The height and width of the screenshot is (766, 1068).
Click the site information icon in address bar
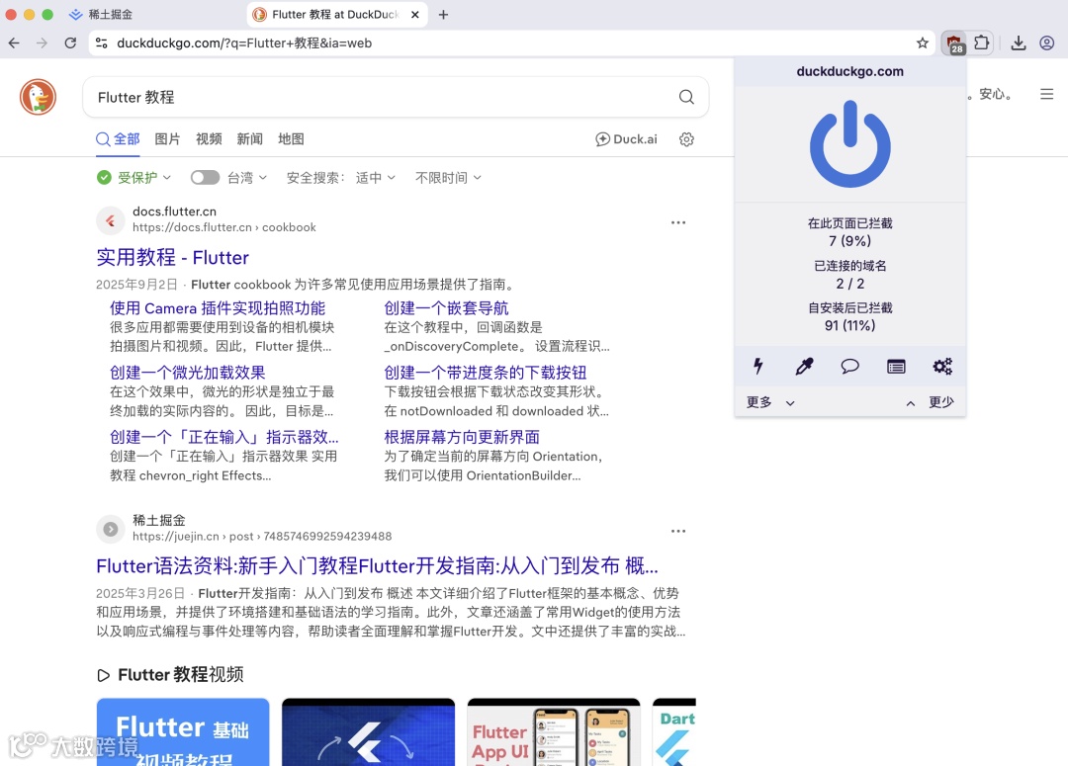click(102, 43)
